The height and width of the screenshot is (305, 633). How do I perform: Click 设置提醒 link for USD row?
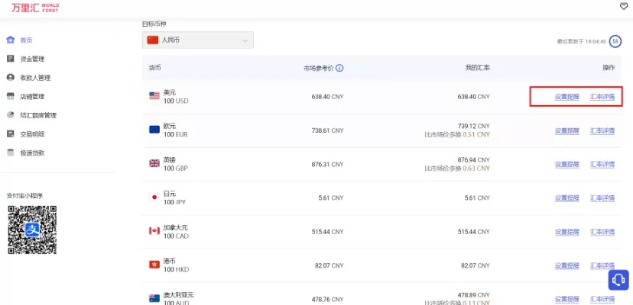(566, 97)
